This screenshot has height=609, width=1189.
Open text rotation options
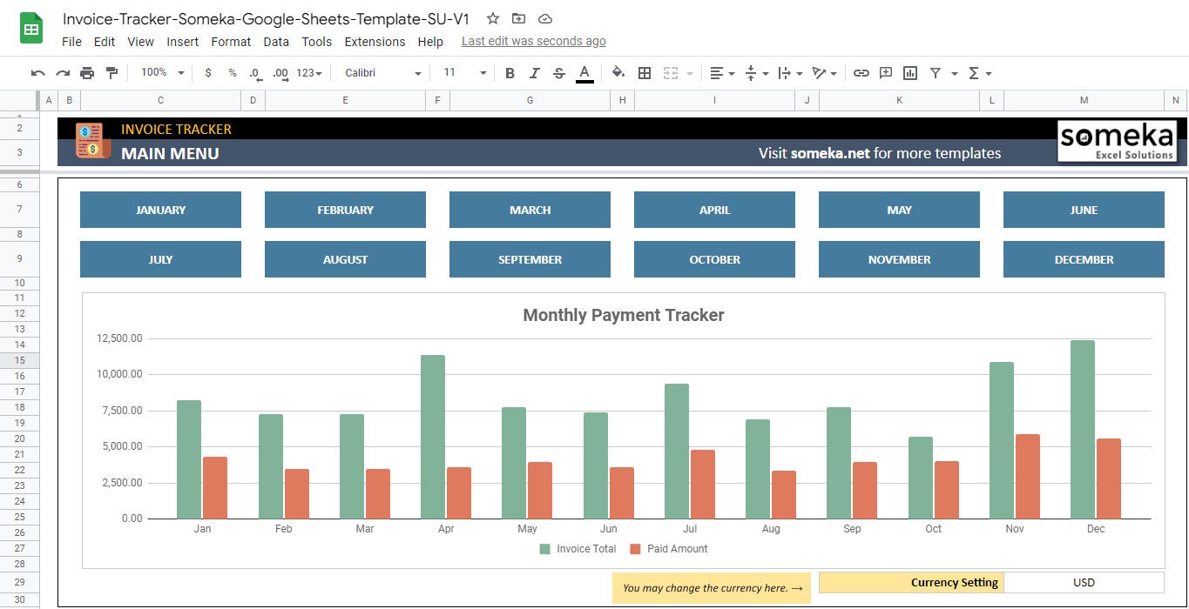pyautogui.click(x=824, y=73)
